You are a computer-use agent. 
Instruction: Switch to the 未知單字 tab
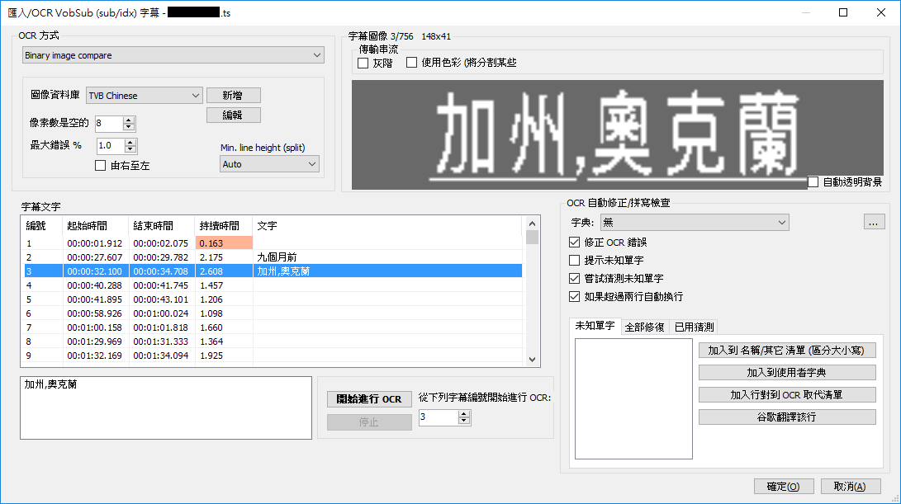595,326
